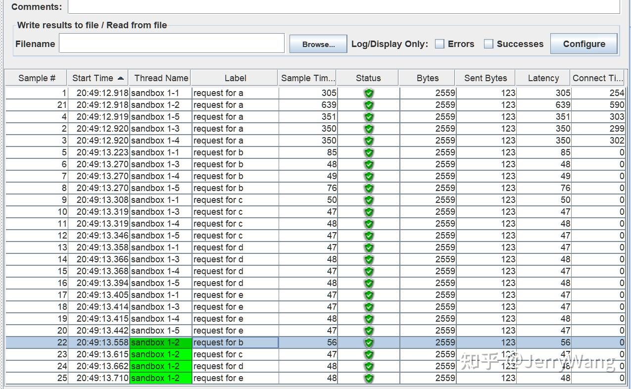Click the status shield on sample 9's row

368,200
